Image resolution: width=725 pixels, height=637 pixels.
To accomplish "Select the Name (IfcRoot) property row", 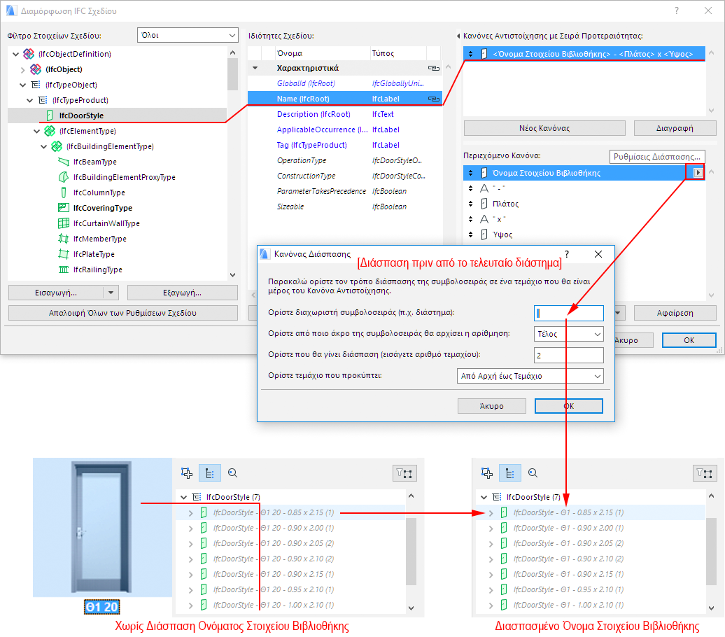I will (345, 99).
